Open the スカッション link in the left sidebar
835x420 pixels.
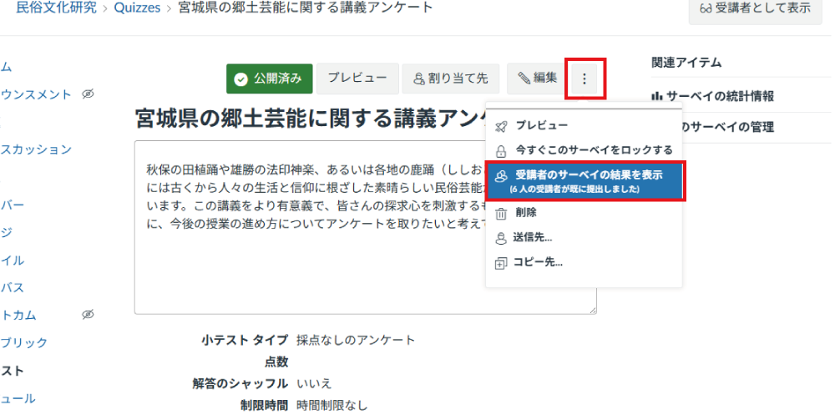pos(36,149)
